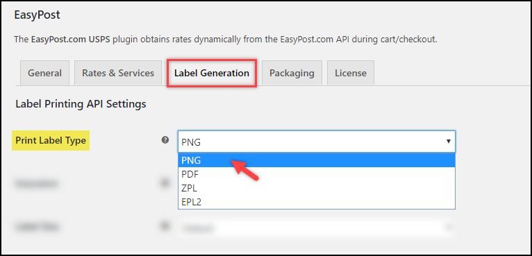
Task: Open the blurred dropdown under the options list
Action: coord(317,228)
